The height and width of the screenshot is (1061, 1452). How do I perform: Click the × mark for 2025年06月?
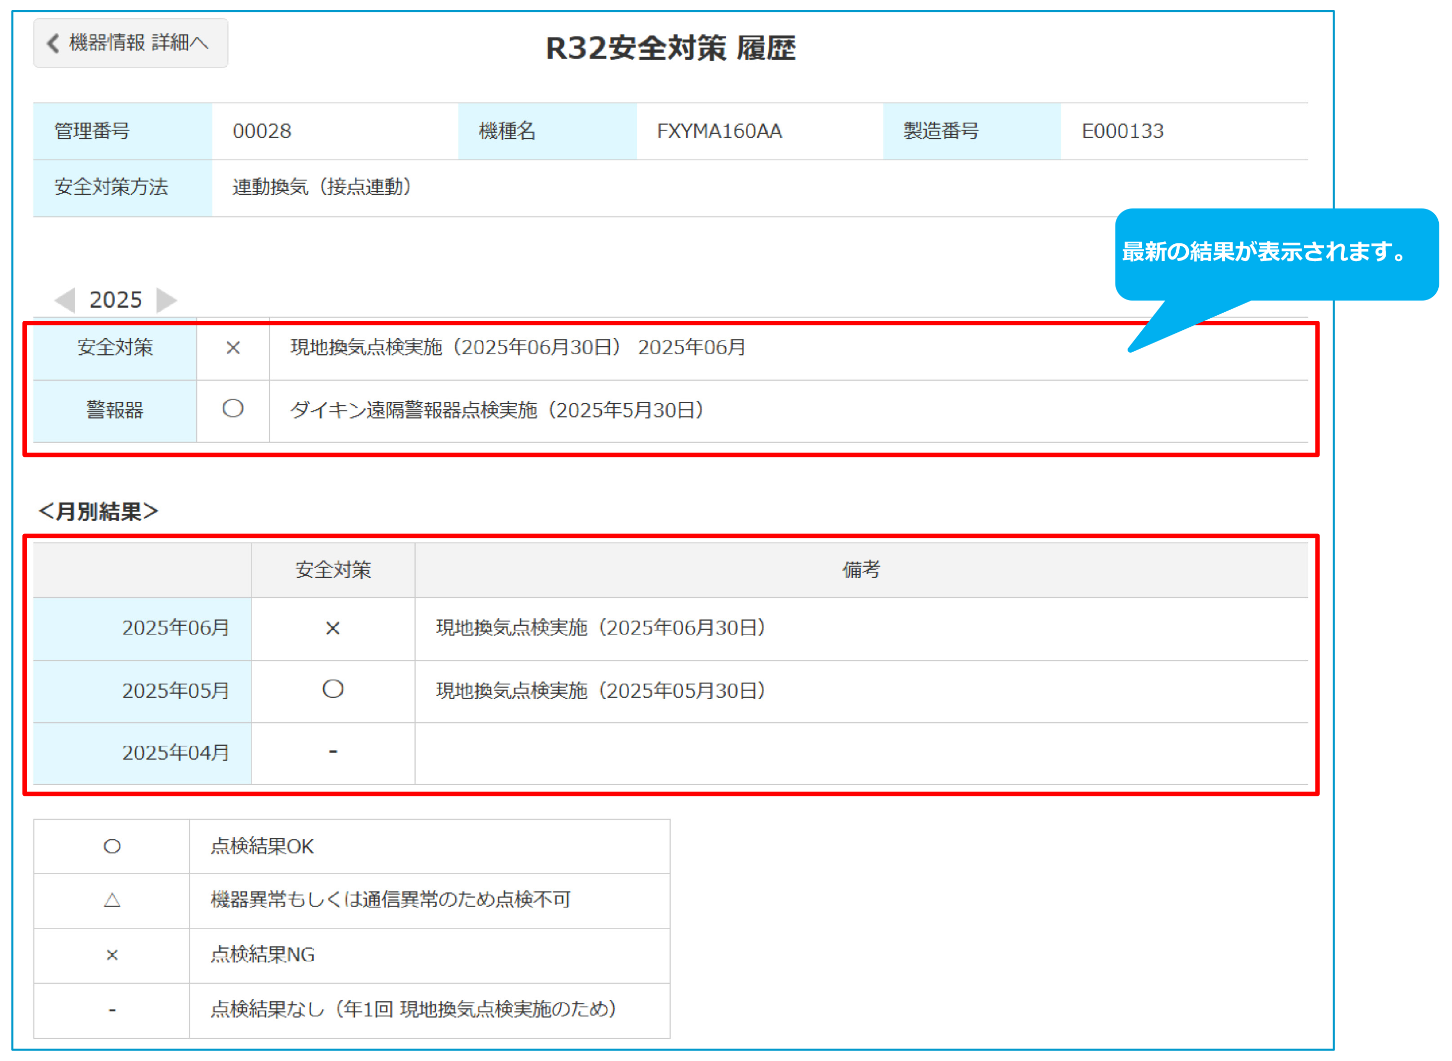[333, 628]
